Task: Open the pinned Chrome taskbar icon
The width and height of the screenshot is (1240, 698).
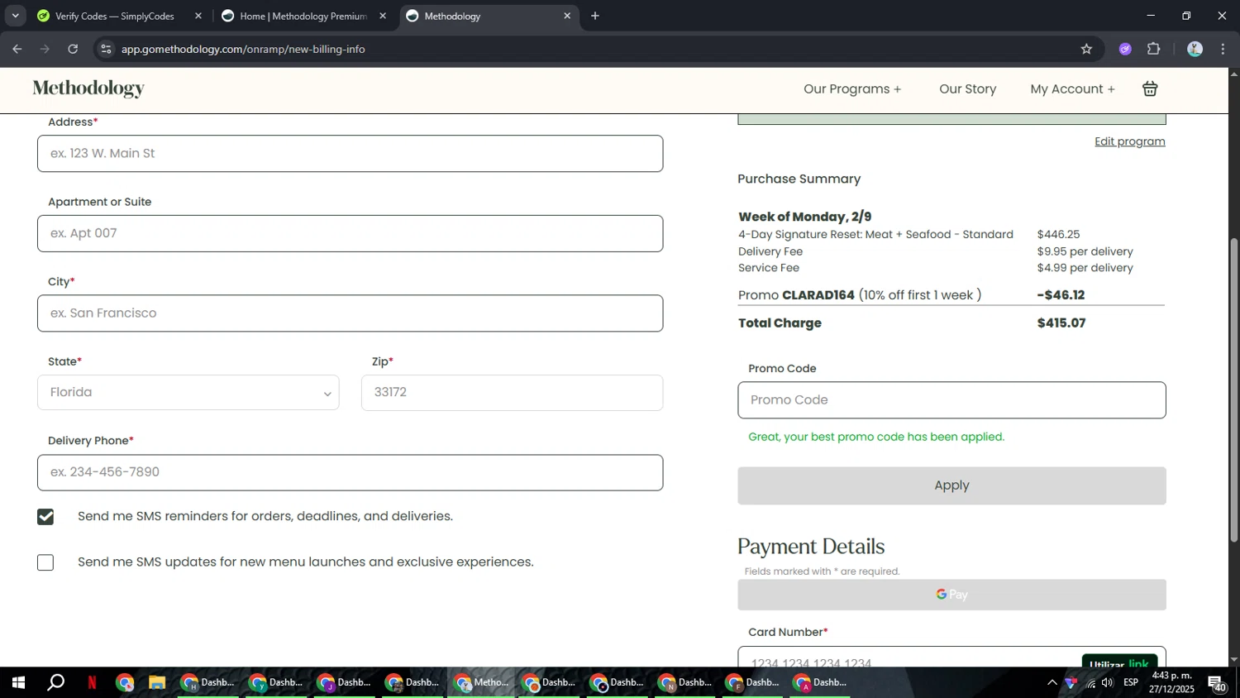Action: click(x=125, y=682)
